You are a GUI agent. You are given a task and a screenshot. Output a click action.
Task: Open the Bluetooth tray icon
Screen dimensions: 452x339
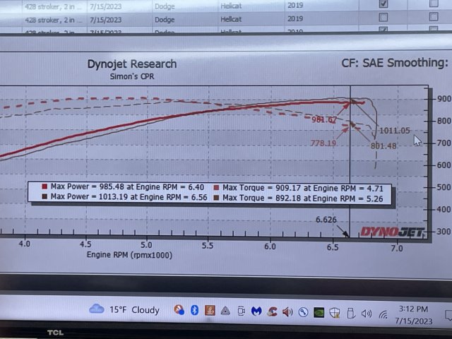click(x=195, y=310)
